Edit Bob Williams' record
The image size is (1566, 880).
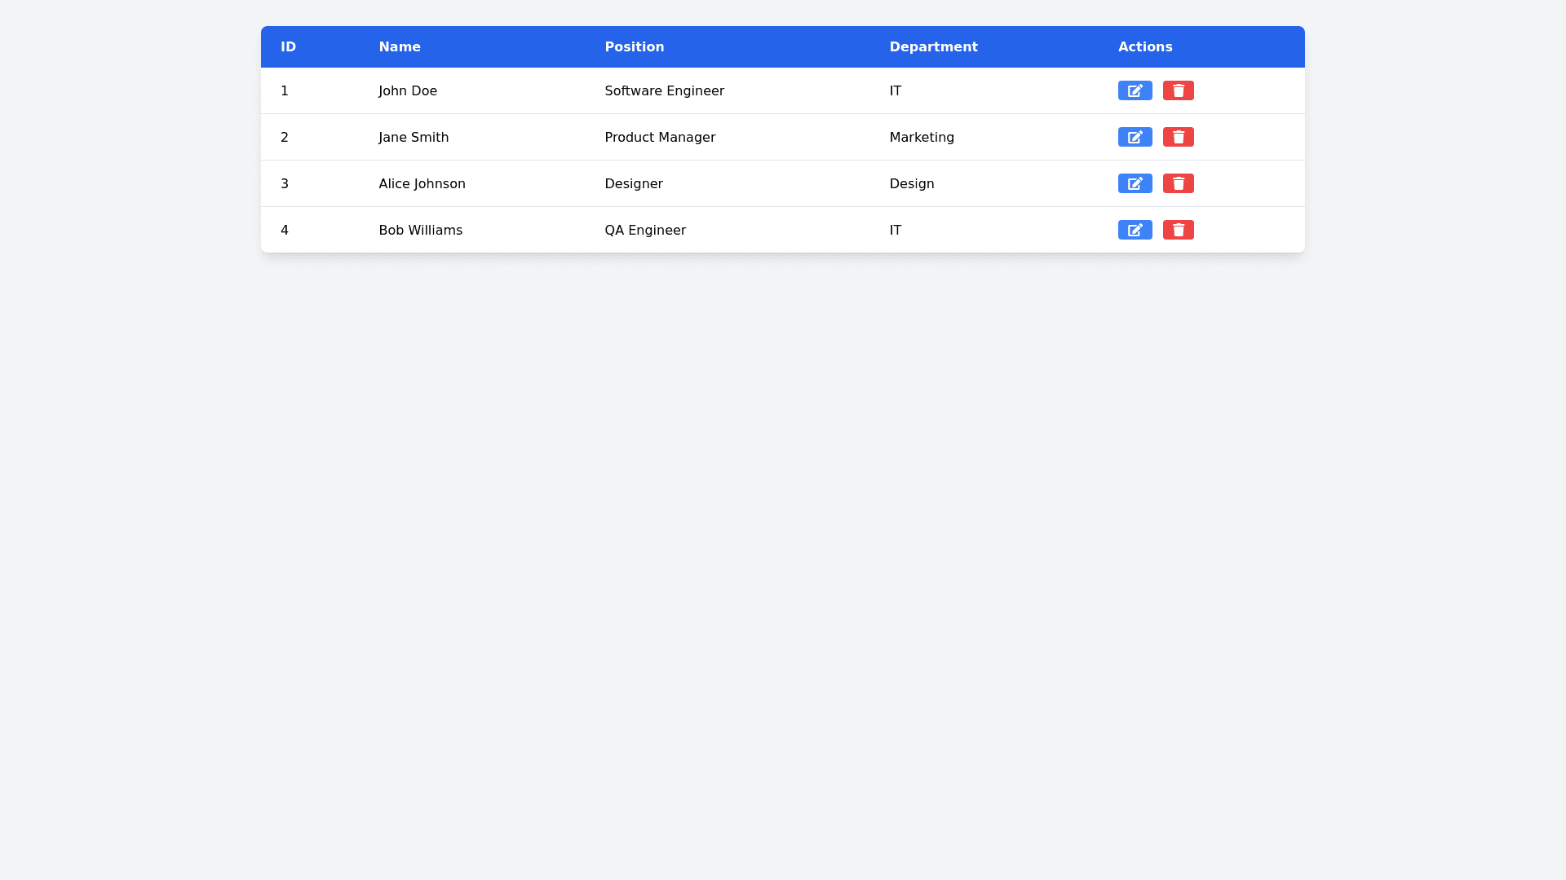(x=1135, y=230)
